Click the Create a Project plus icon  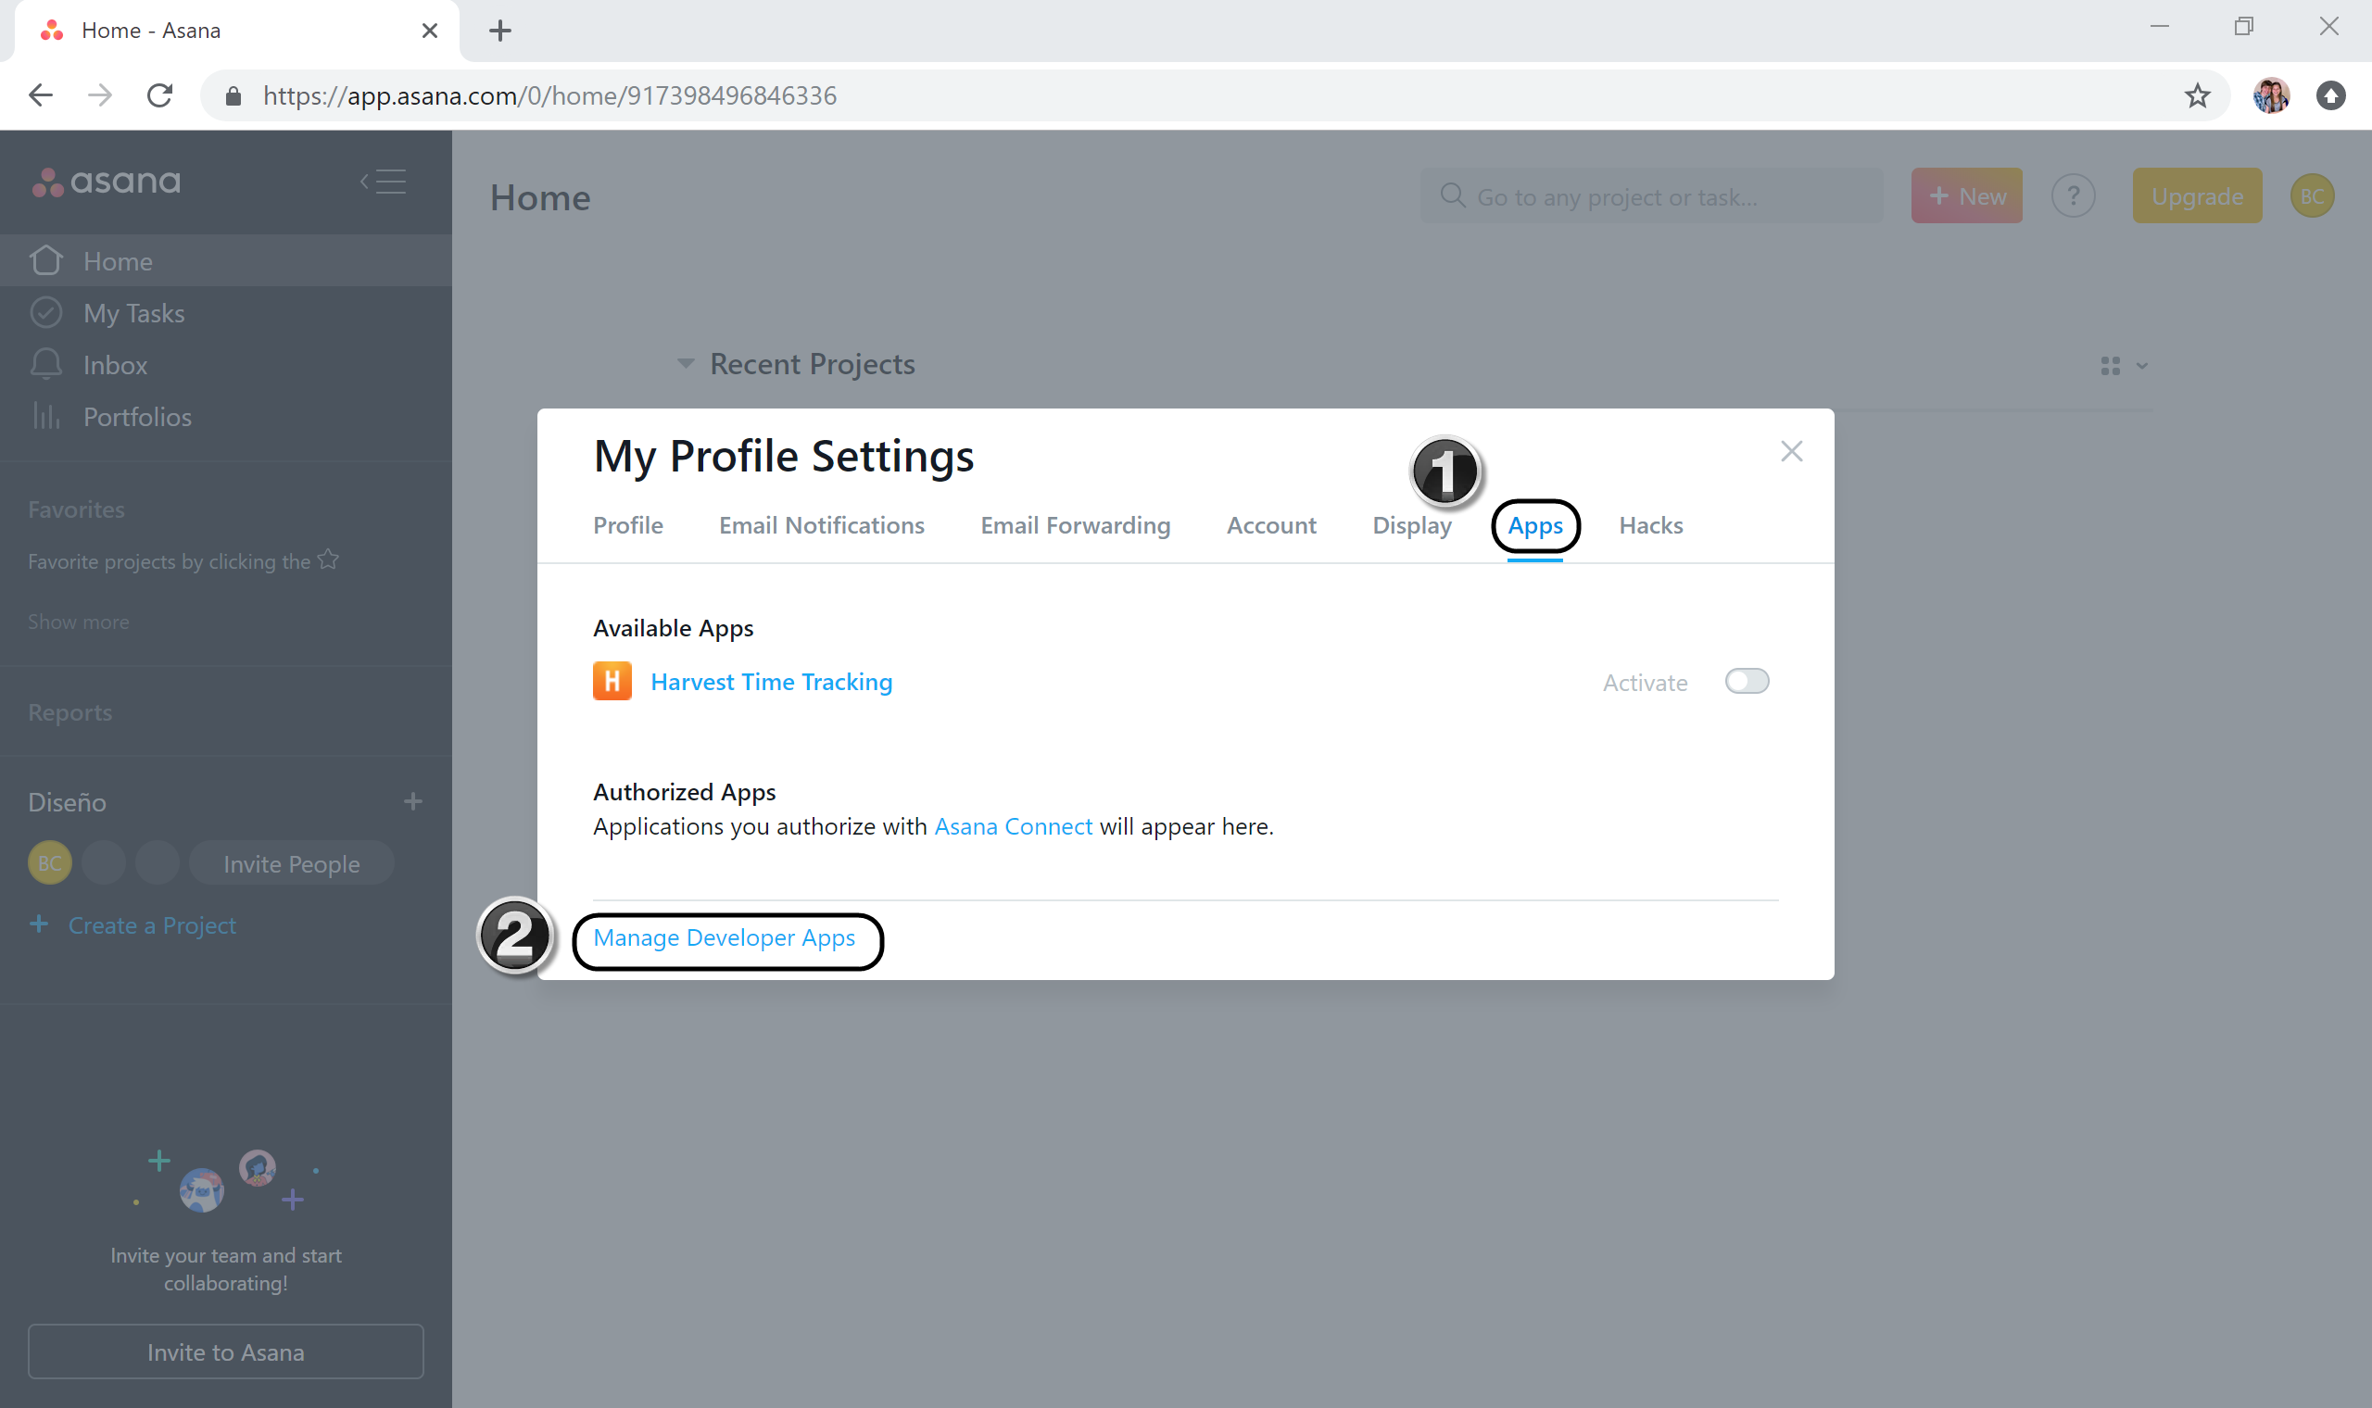click(x=39, y=924)
